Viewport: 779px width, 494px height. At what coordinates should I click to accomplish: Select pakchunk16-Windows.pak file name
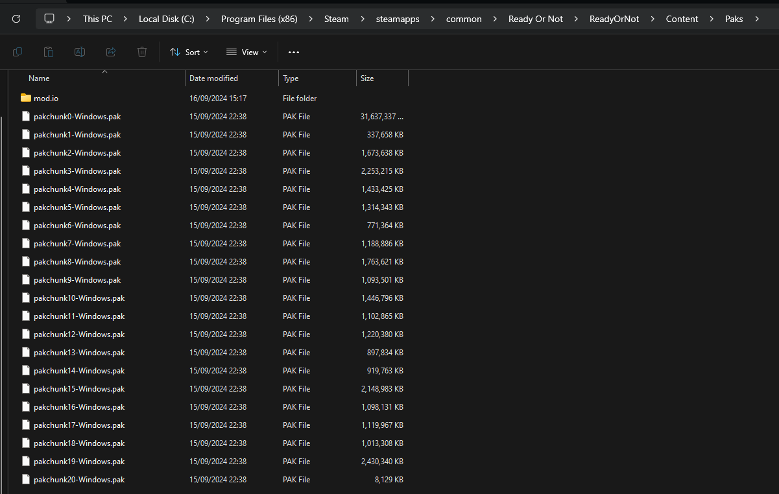click(79, 406)
